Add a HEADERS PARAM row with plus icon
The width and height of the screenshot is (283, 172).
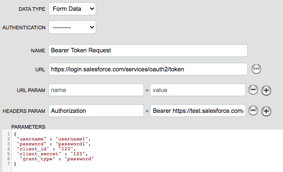tap(266, 111)
